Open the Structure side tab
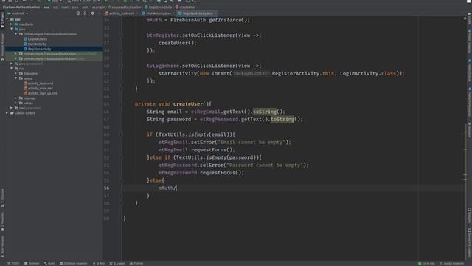The width and height of the screenshot is (472, 266). click(x=2, y=198)
